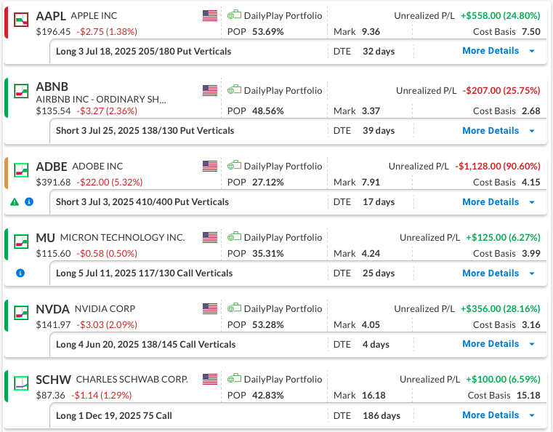Click 'Long 1 Dec 19, 2025 75 Call'

[114, 416]
